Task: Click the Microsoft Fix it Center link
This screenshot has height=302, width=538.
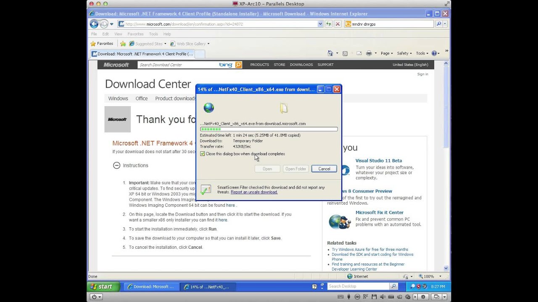Action: tap(380, 213)
